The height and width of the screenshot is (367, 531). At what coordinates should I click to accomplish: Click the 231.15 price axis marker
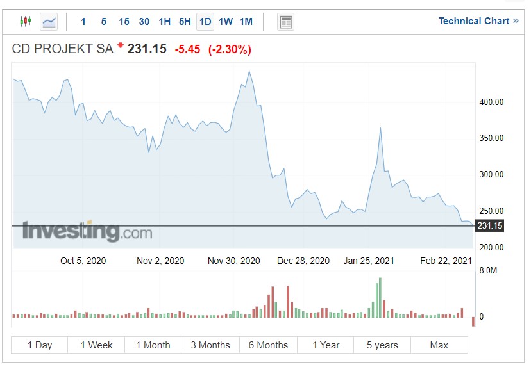[490, 225]
